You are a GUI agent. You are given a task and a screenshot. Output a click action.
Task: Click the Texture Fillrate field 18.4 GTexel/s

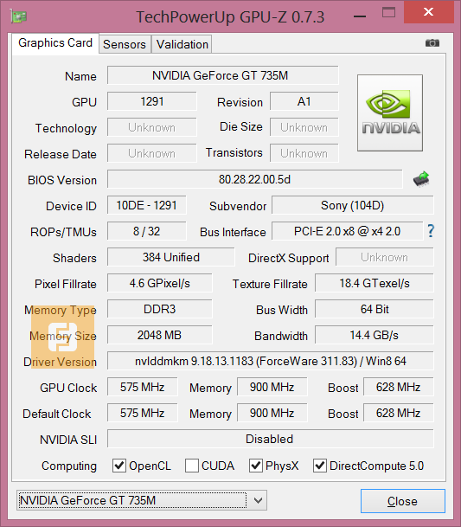click(375, 283)
